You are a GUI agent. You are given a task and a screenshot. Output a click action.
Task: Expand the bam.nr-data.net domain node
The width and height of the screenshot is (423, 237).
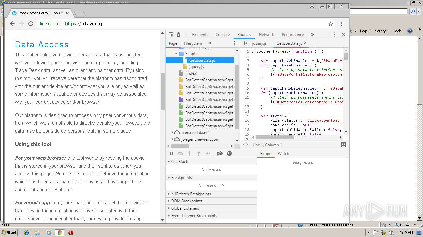tap(172, 133)
